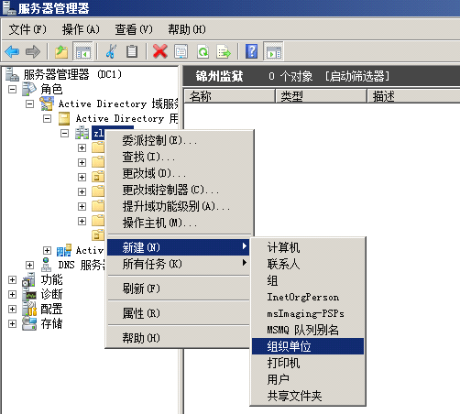Select the 存储 tree item
460x414 pixels.
pos(52,323)
